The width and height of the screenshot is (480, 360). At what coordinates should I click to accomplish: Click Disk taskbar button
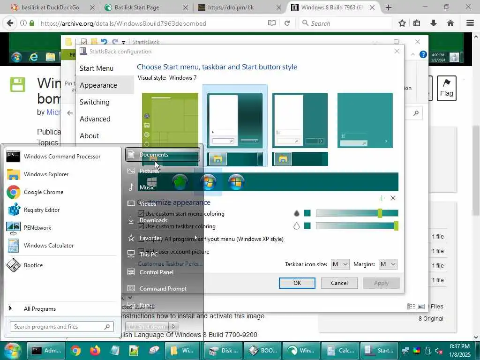[223, 351]
